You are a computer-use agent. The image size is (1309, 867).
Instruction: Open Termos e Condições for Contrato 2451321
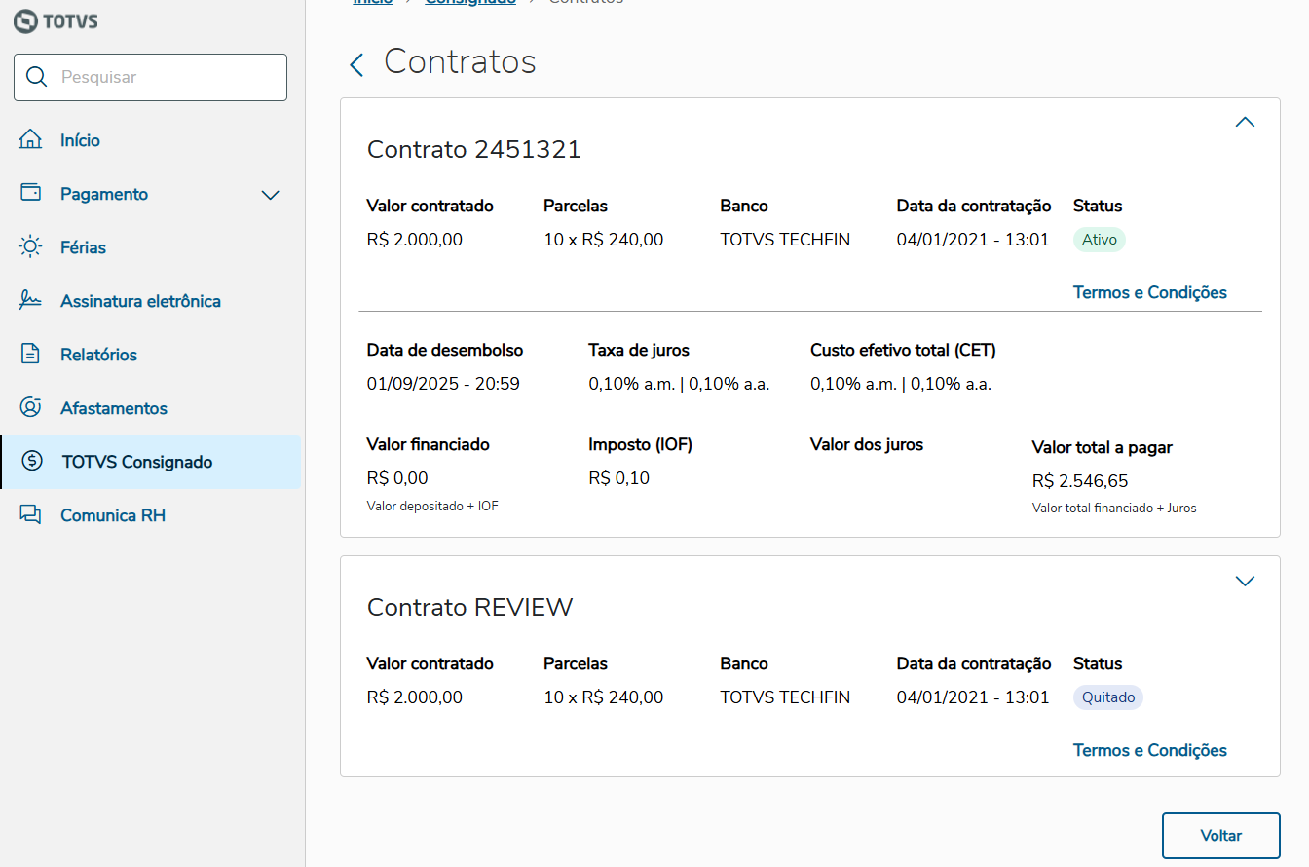[1149, 292]
